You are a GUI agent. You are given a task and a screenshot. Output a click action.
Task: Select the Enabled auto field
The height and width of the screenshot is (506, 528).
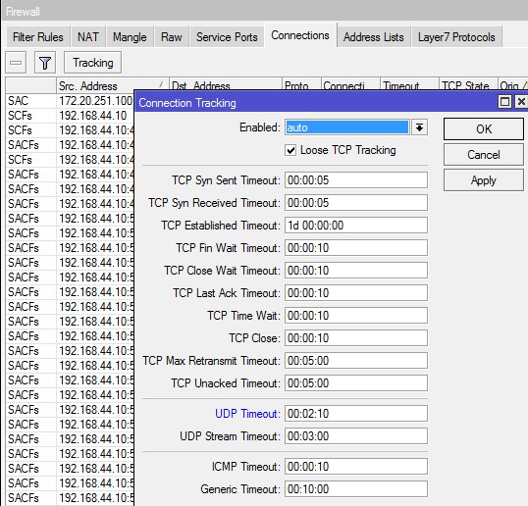(346, 127)
